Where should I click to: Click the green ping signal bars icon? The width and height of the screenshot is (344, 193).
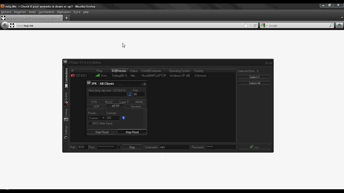click(98, 76)
